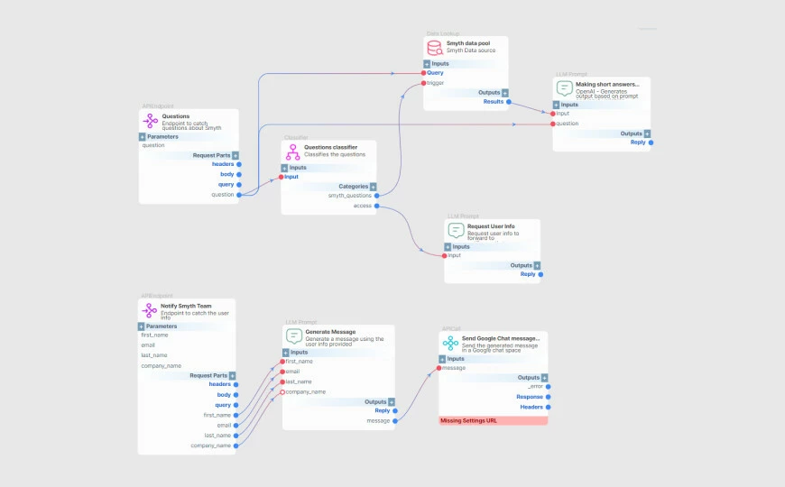Image resolution: width=785 pixels, height=487 pixels.
Task: Click Generate Message company_name input port
Action: click(x=282, y=392)
